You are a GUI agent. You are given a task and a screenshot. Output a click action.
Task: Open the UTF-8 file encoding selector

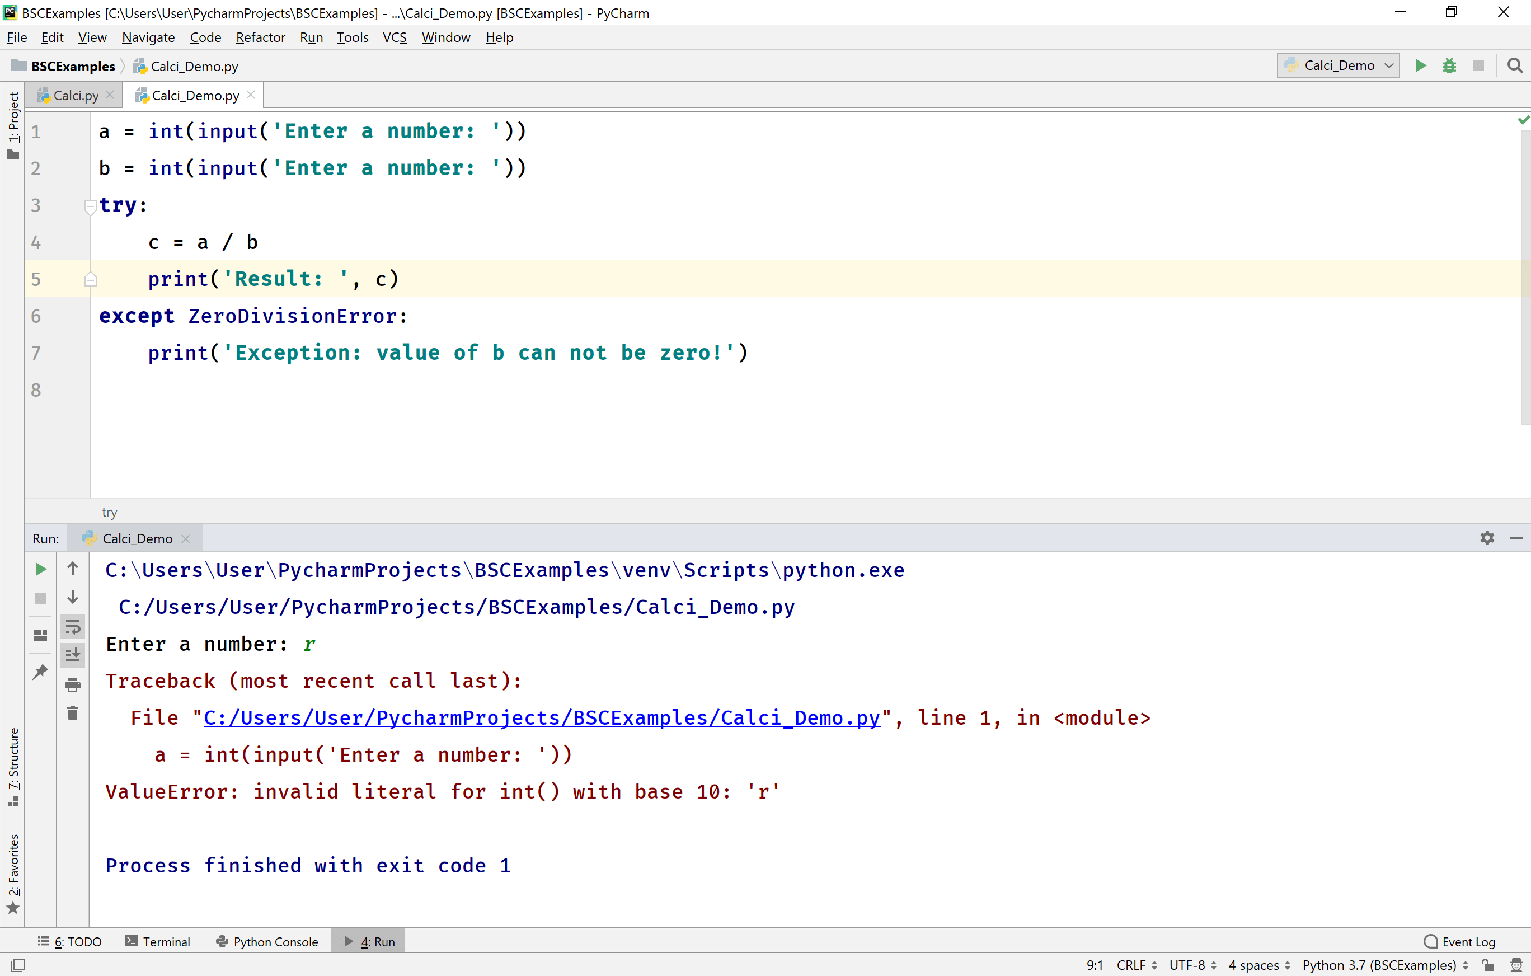tap(1191, 965)
